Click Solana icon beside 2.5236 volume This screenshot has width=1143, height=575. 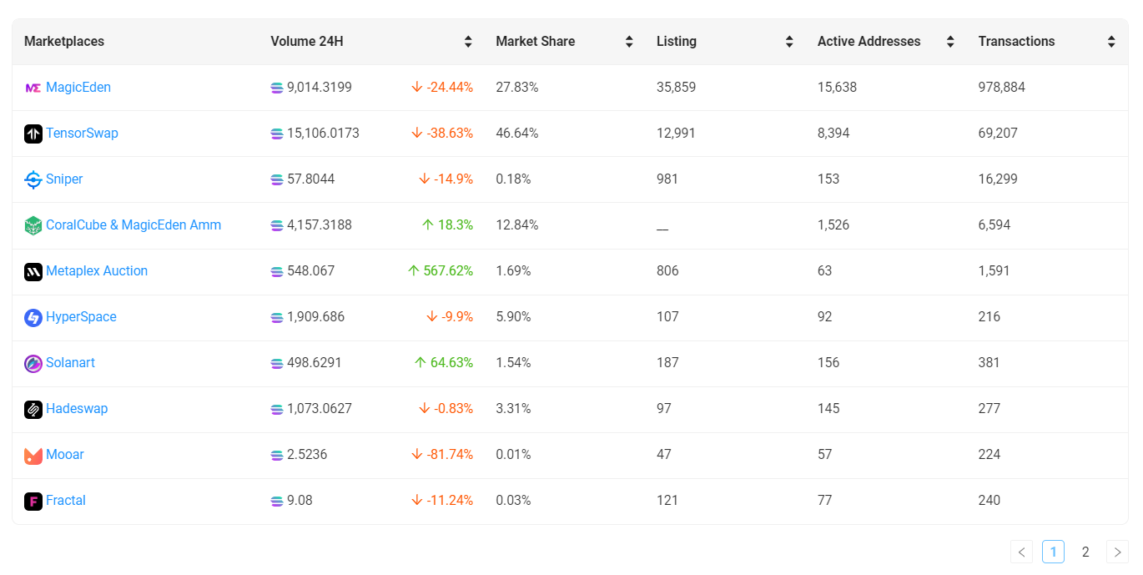(x=277, y=455)
